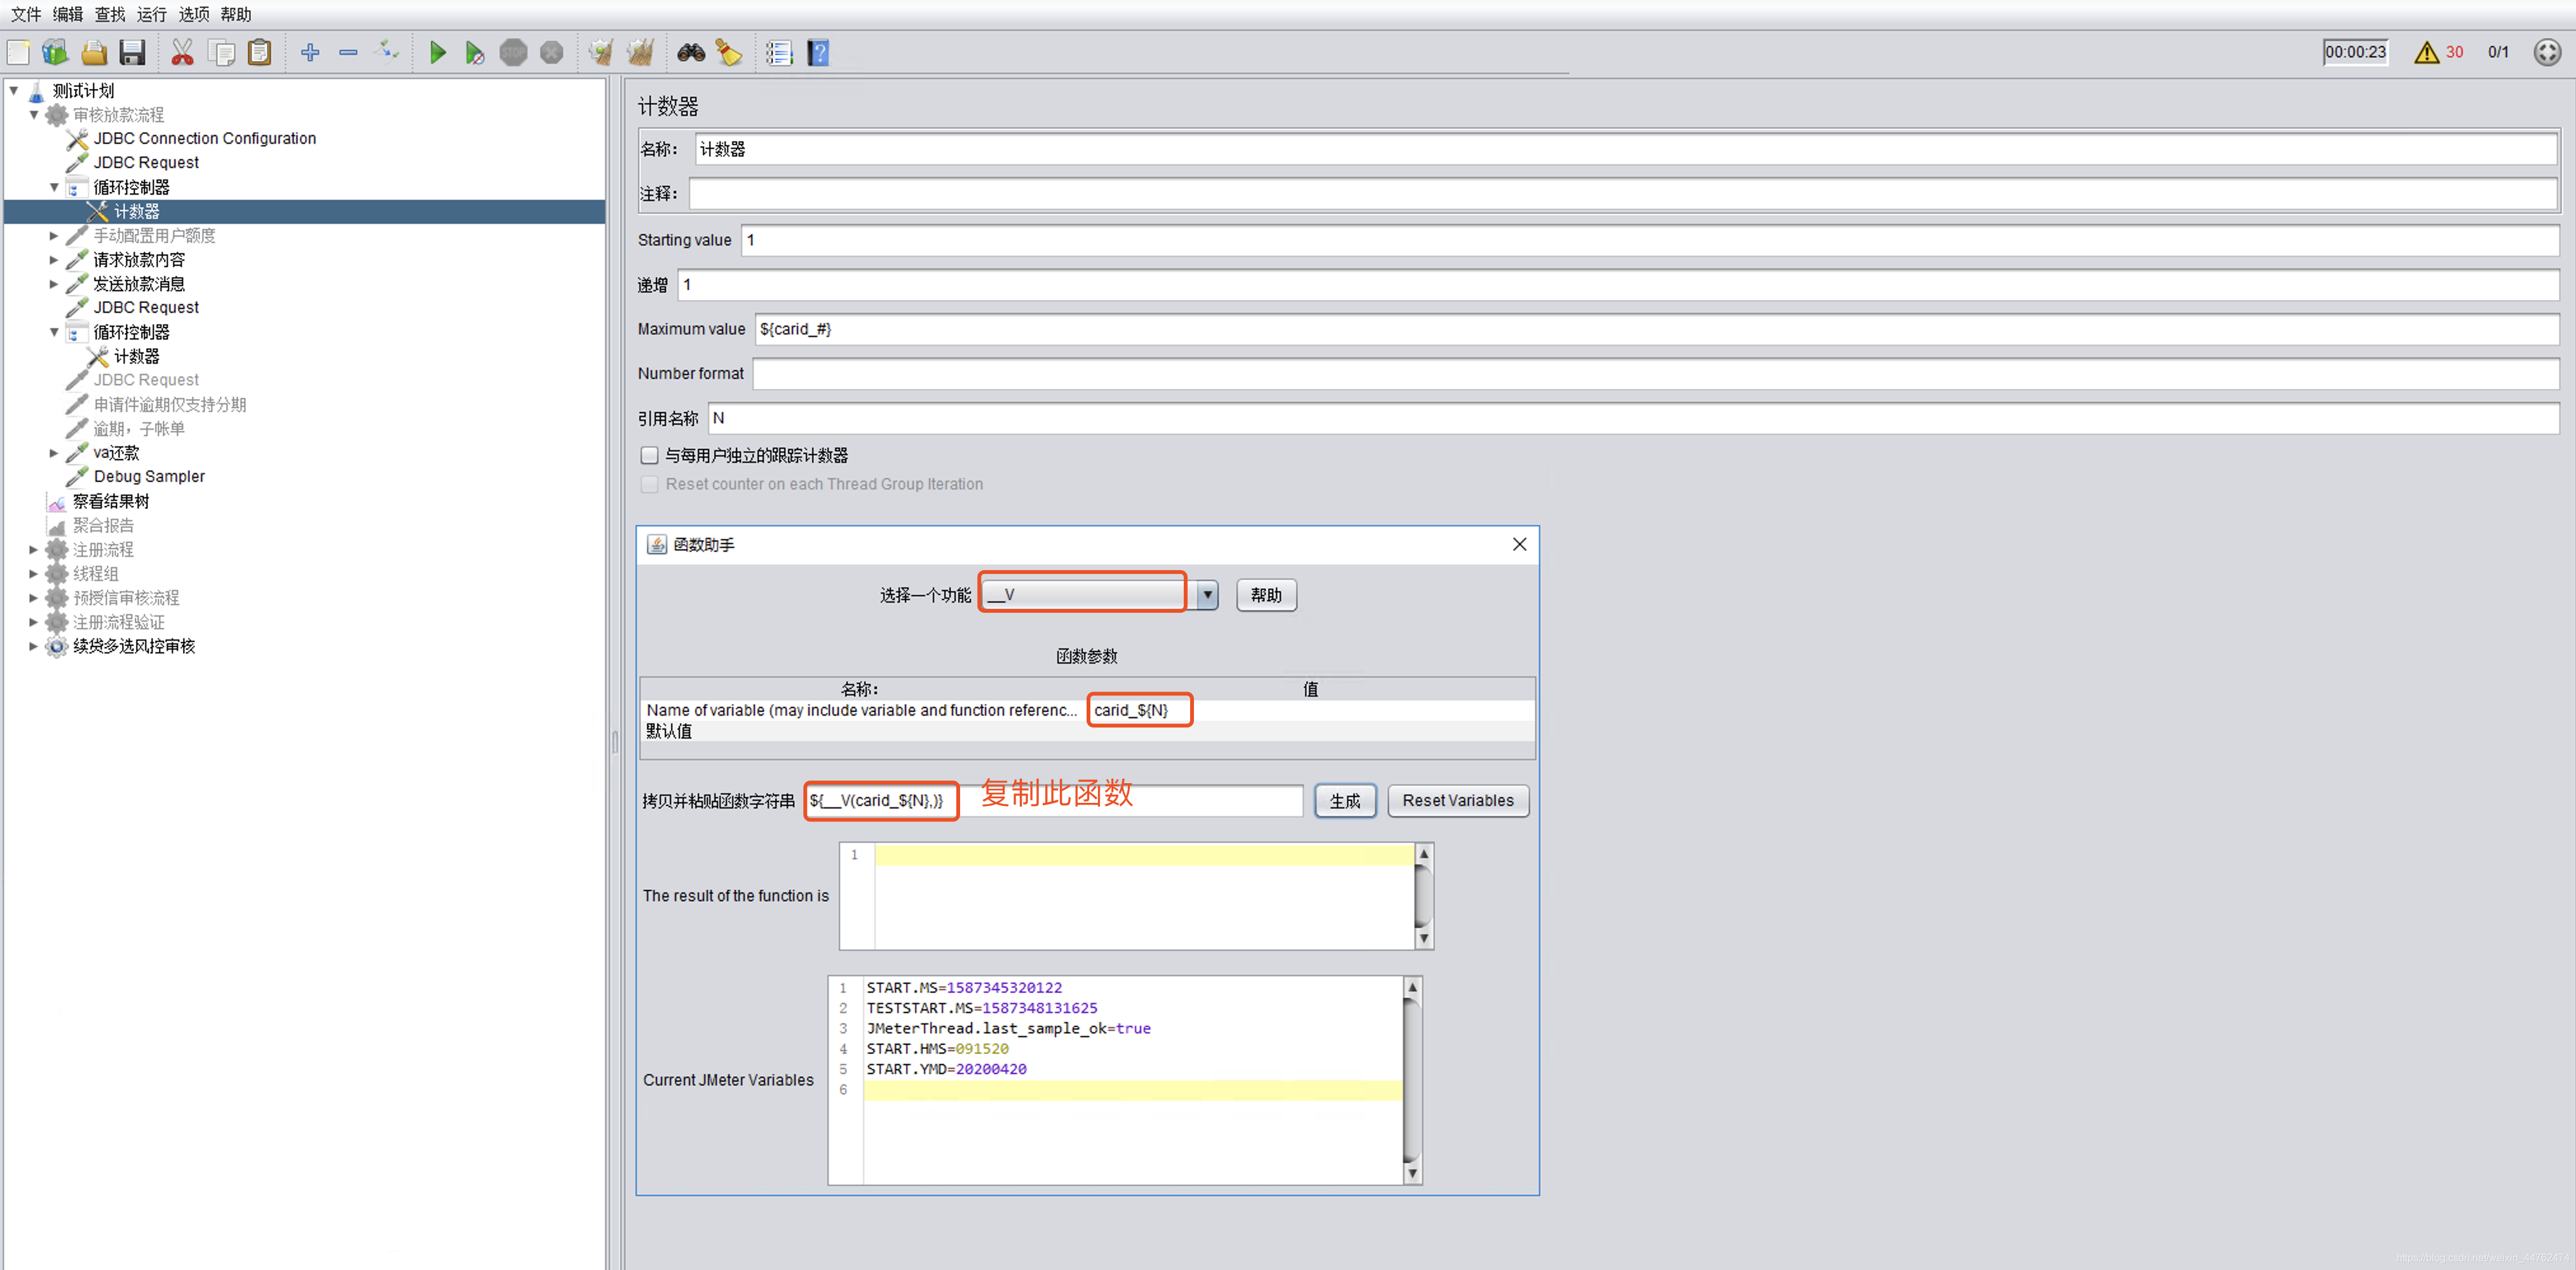Image resolution: width=2576 pixels, height=1270 pixels.
Task: Expand the 发送放款消息 node
Action: coord(54,283)
